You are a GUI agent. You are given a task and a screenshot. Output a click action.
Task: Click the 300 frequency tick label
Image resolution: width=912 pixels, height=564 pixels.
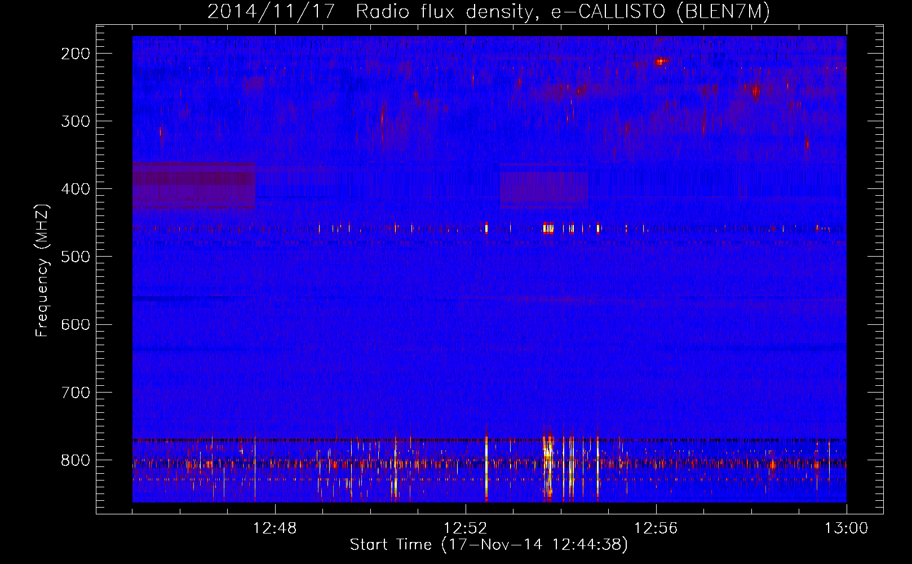coord(76,121)
